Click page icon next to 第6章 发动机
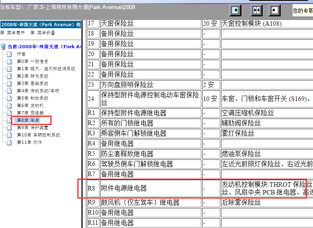The width and height of the screenshot is (313, 228). (9, 106)
